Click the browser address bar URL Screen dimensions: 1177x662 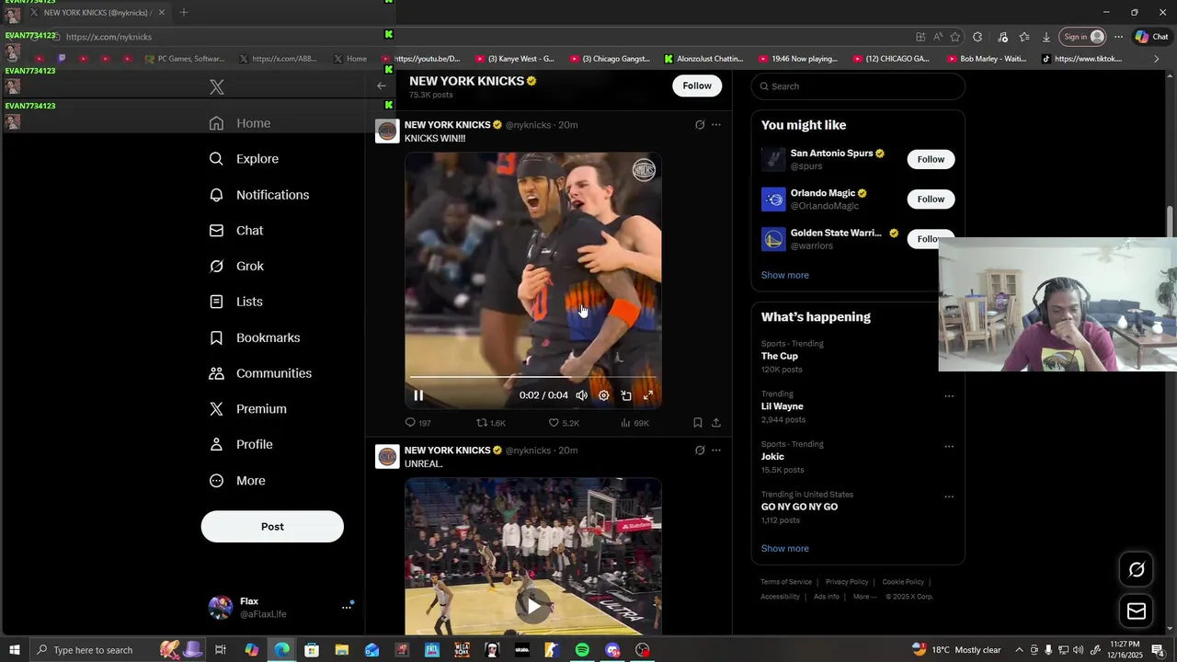point(109,37)
